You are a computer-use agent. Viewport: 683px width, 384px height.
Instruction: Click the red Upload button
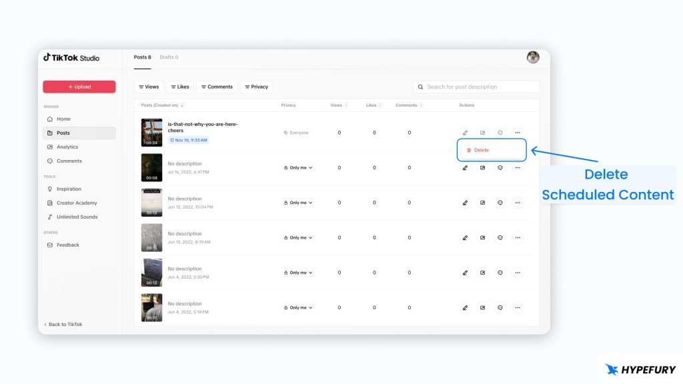(x=79, y=87)
